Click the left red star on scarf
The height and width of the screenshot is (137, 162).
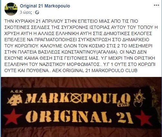[x=13, y=116]
